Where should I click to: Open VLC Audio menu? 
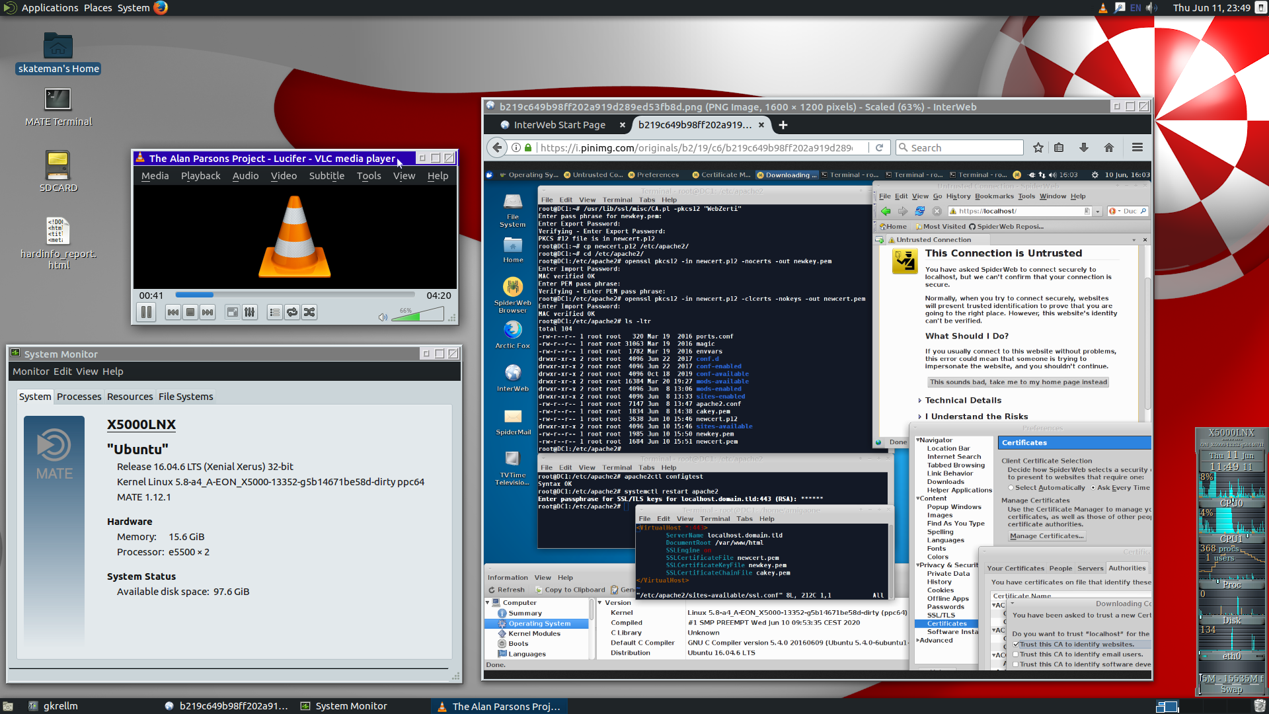tap(245, 176)
